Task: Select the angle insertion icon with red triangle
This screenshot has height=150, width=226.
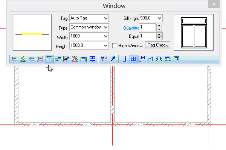Action: point(75,59)
